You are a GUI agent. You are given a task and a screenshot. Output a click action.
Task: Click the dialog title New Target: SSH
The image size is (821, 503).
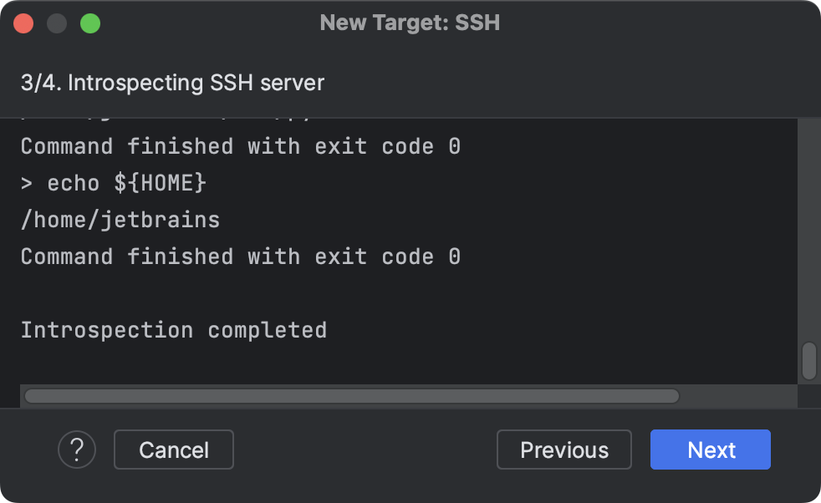pyautogui.click(x=410, y=23)
